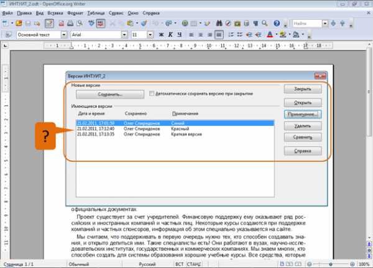373x268 pixels.
Task: Click the Document as E-mail icon
Action: pos(37,23)
